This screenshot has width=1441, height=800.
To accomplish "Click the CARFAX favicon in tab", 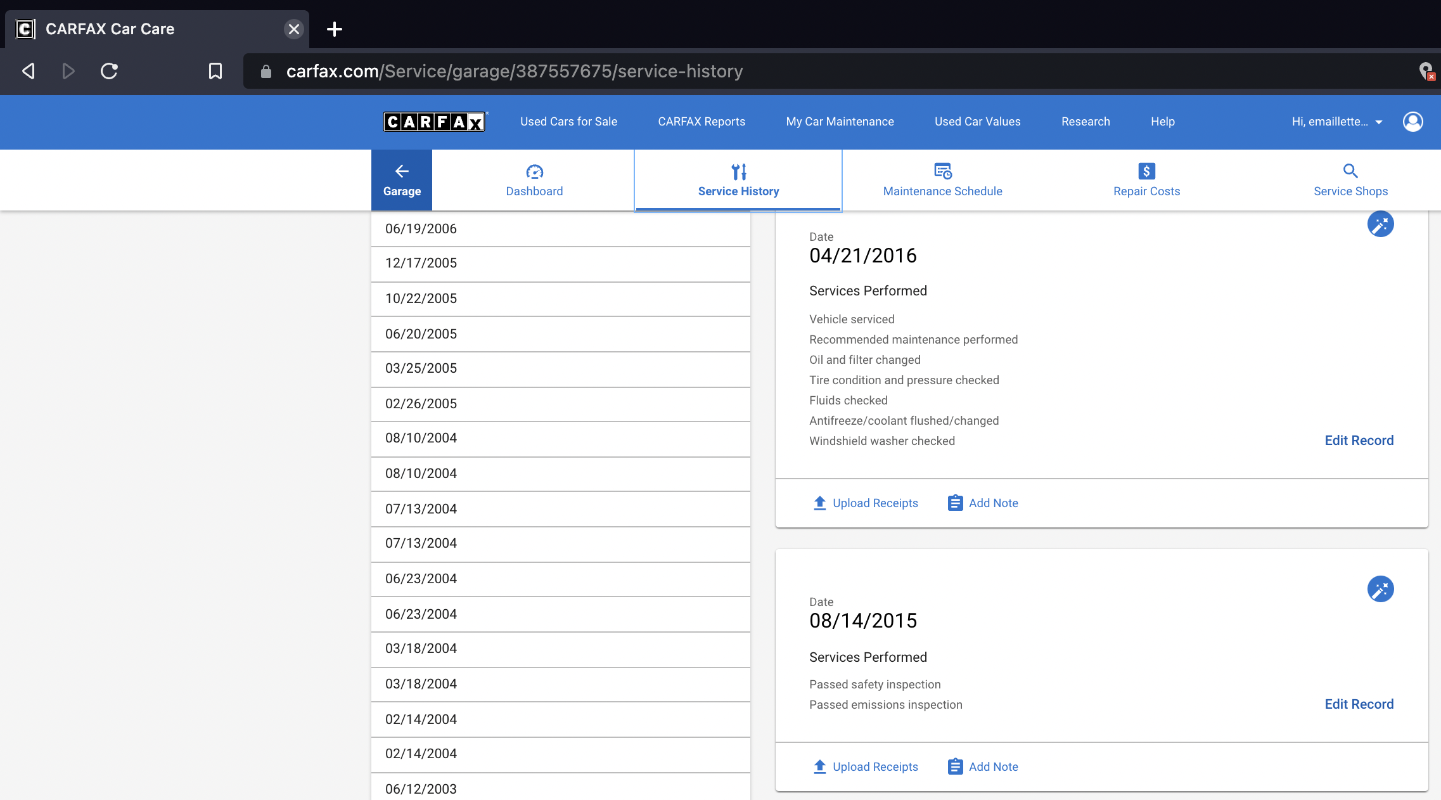I will click(x=25, y=29).
